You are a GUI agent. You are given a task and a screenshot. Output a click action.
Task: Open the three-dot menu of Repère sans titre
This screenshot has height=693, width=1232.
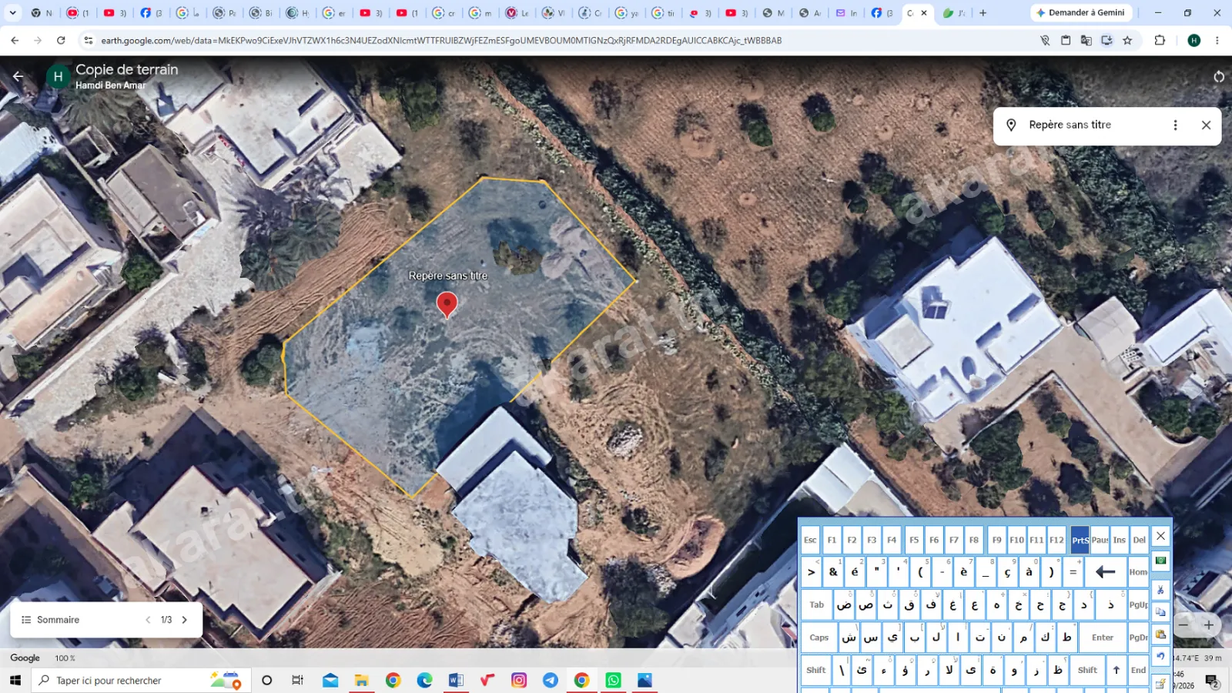pyautogui.click(x=1175, y=125)
